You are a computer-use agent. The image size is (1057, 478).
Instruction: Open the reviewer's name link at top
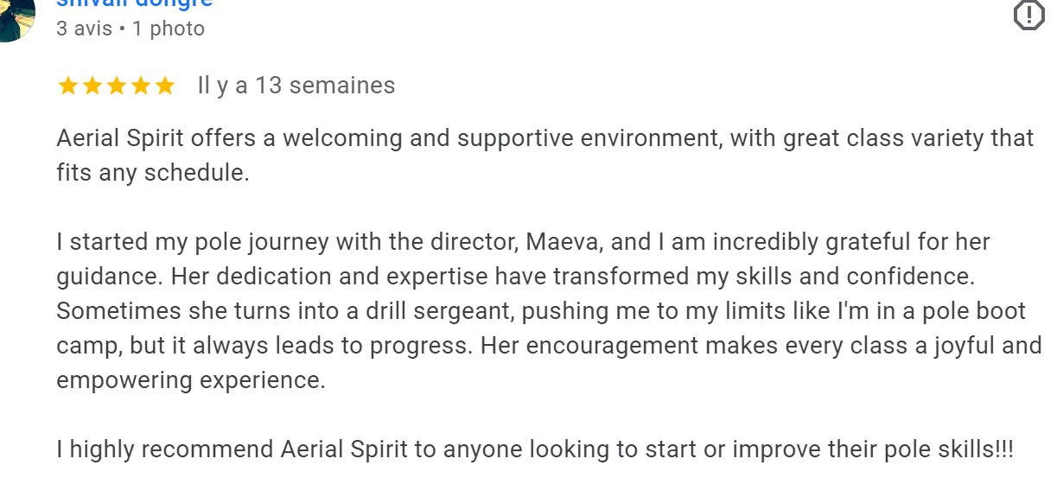point(134,3)
